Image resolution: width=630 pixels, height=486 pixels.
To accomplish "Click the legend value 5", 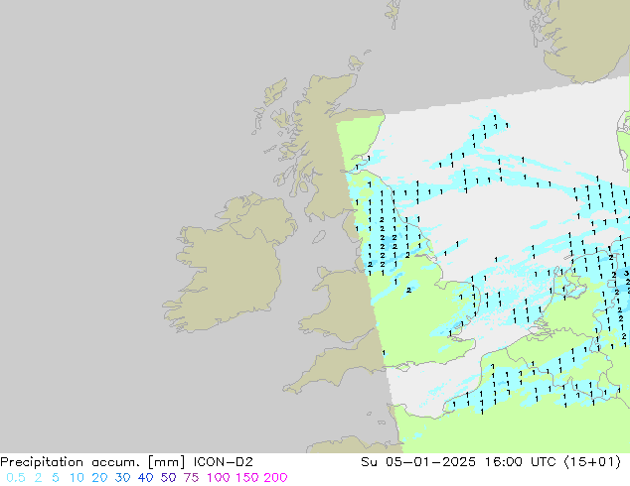I will coord(56,478).
